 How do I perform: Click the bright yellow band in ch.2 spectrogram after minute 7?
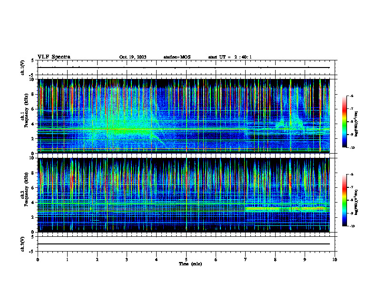click(x=286, y=209)
